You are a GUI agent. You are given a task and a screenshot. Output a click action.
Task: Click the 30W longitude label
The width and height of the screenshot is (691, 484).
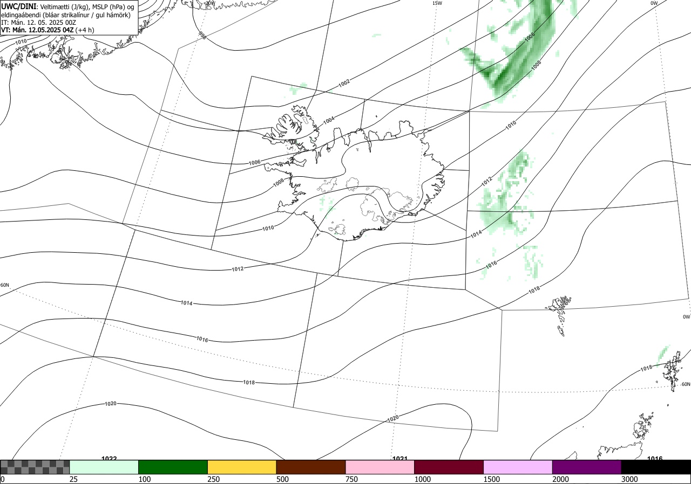210,3
